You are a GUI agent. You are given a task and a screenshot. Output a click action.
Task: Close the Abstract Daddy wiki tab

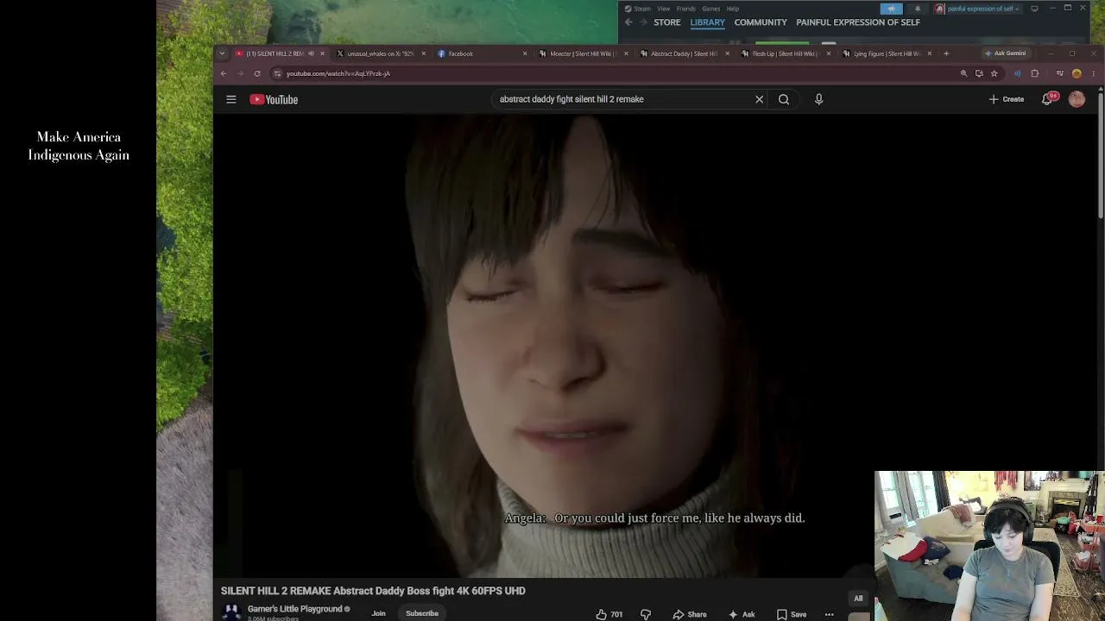click(x=727, y=53)
